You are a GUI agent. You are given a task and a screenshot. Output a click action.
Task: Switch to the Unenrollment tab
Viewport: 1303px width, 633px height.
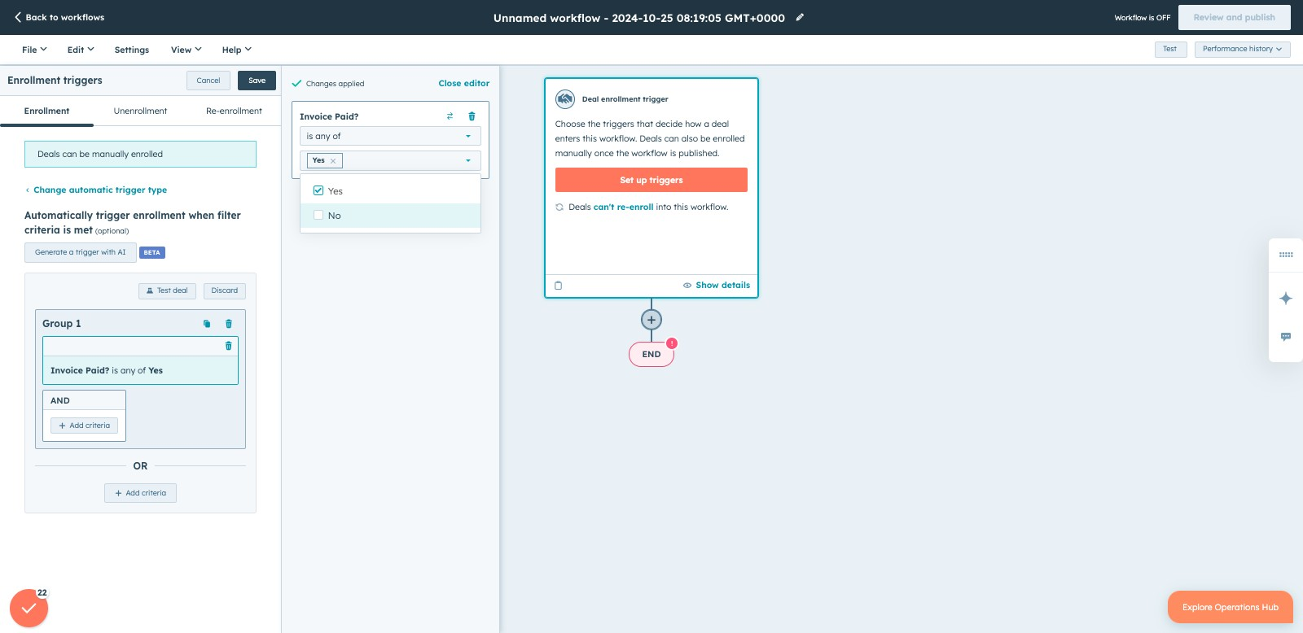[x=140, y=111]
